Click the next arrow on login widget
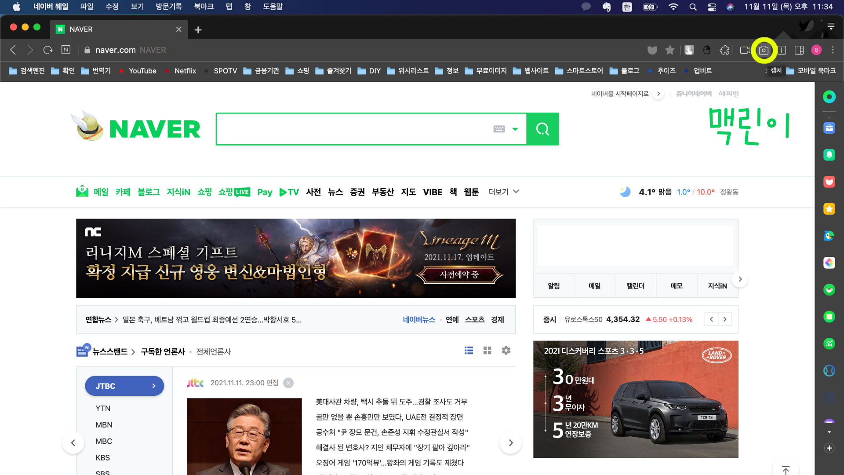This screenshot has height=475, width=844. 740,279
